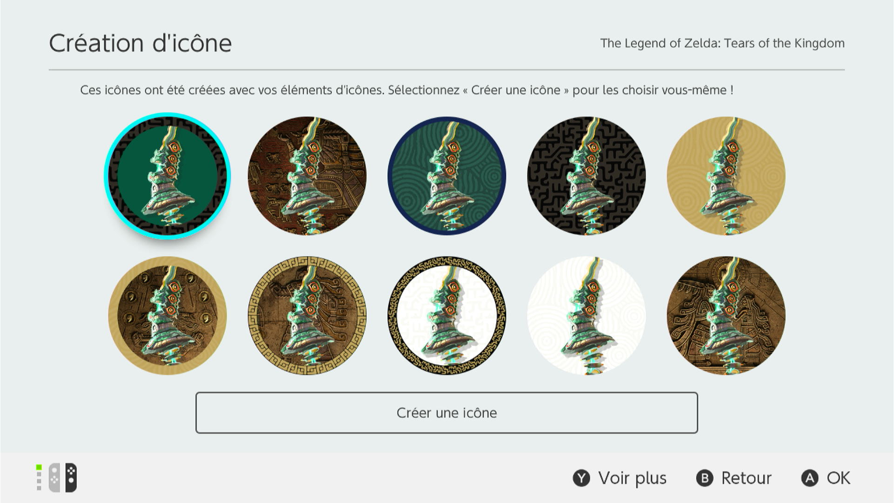
Task: Pick the teal swirl icon with navy border
Action: pyautogui.click(x=447, y=176)
